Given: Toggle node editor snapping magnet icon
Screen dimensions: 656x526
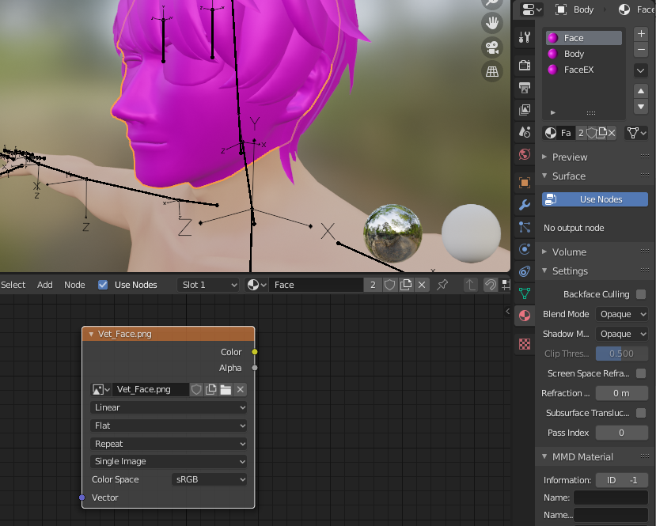Looking at the screenshot, I should (x=491, y=285).
